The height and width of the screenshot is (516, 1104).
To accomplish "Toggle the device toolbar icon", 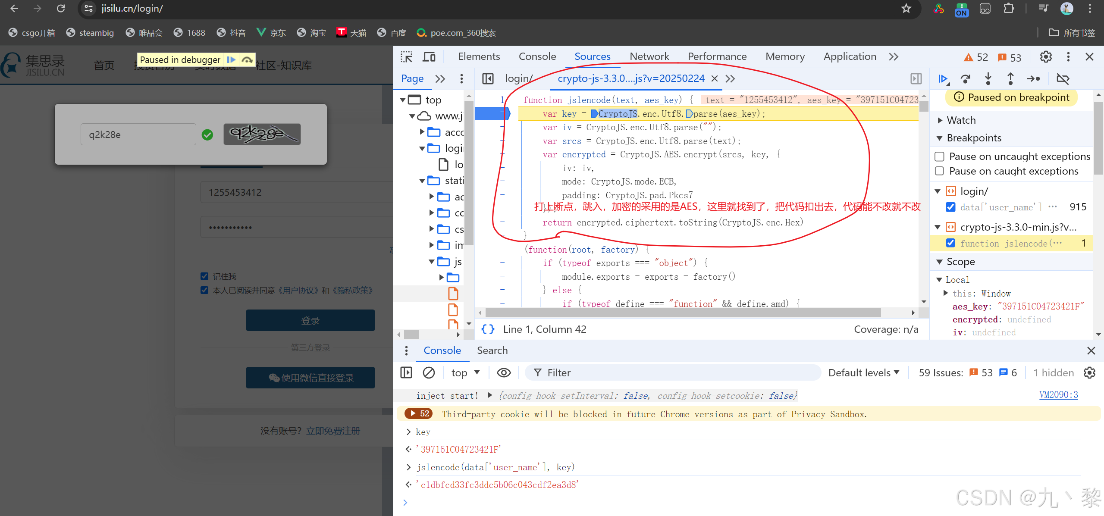I will (429, 57).
